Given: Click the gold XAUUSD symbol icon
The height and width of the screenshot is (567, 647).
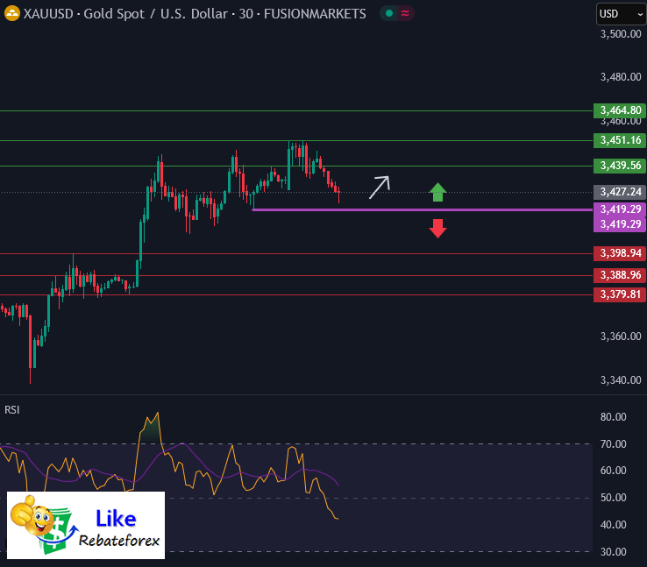Looking at the screenshot, I should tap(12, 14).
